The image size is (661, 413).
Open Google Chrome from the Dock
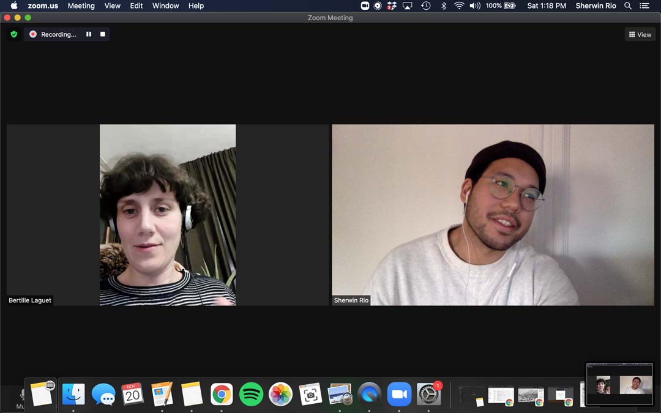222,395
